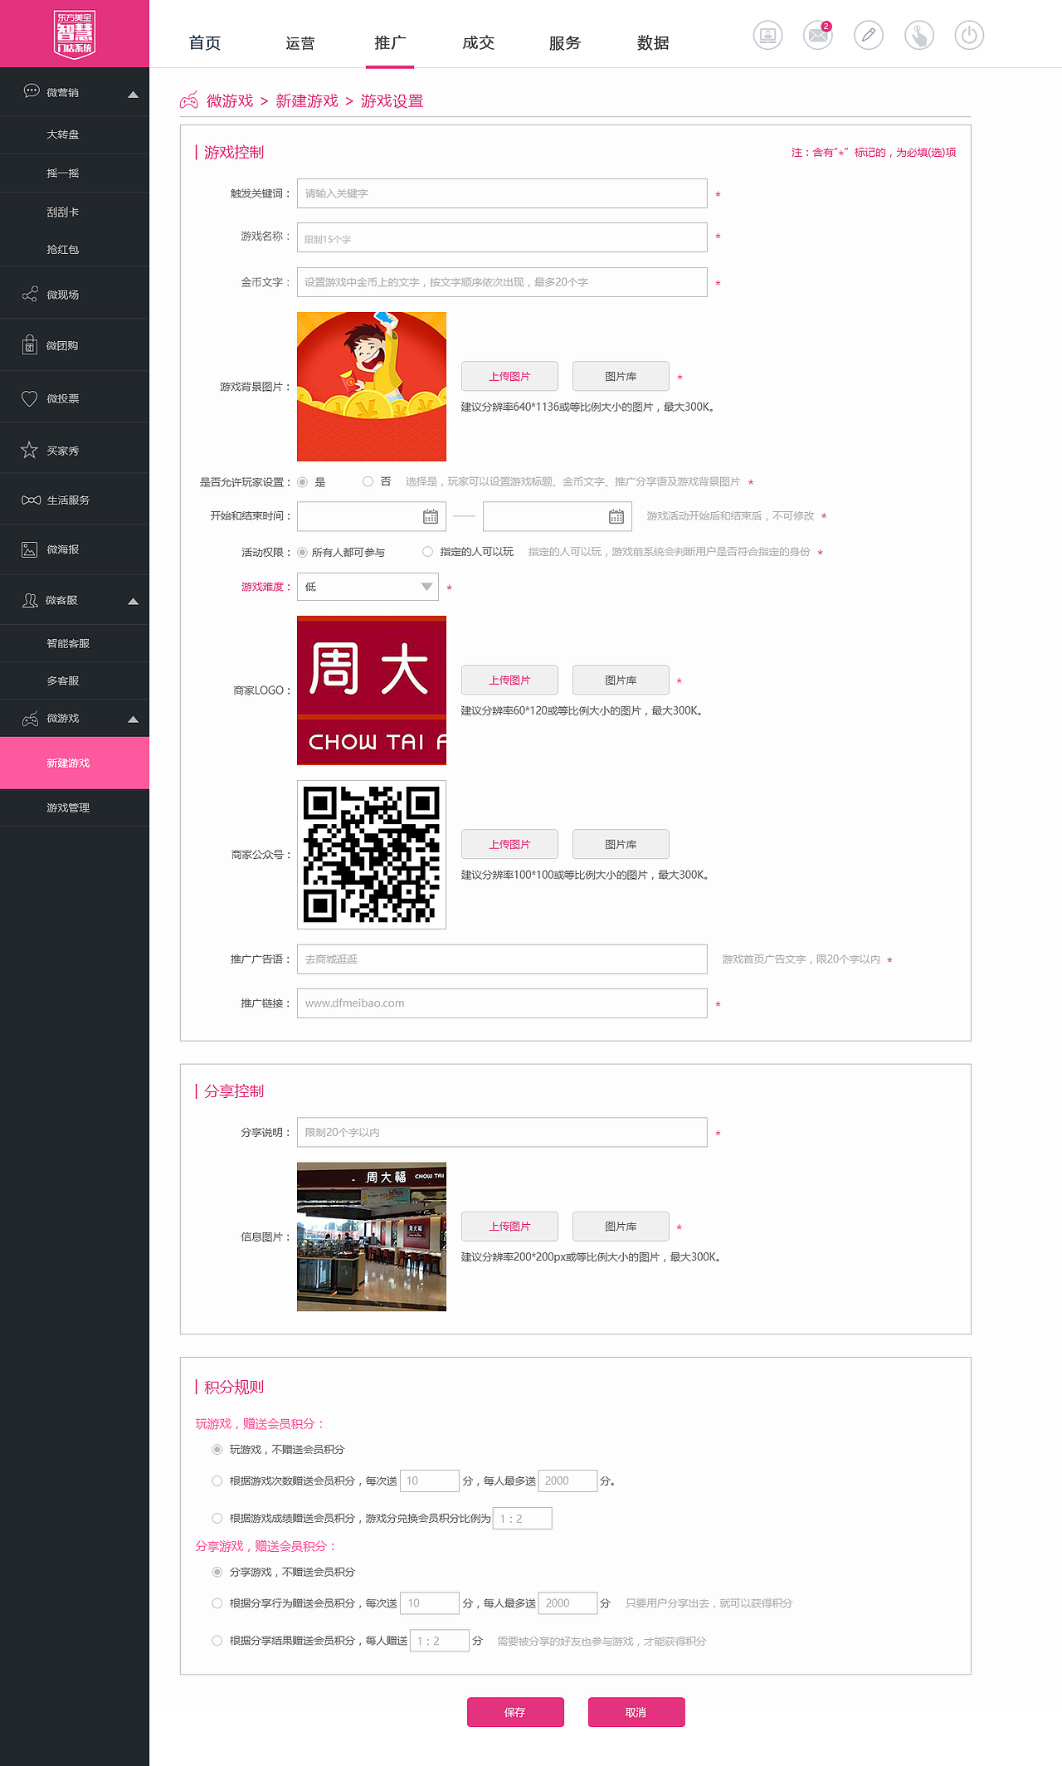1062x1766 pixels.
Task: Select 根据游戏成绩赠送会员积分 option
Action: point(217,1518)
